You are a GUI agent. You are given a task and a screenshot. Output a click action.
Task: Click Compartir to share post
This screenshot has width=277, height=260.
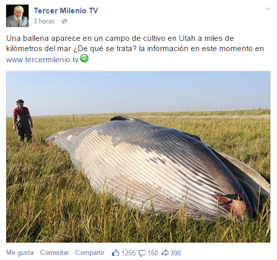pyautogui.click(x=90, y=252)
